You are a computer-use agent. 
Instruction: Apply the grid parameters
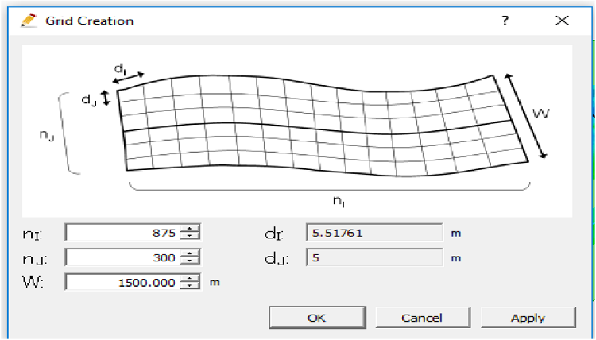click(528, 318)
